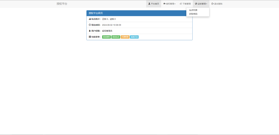Click the user icon beside 平台首页
Viewport: 279px width, 135px height.
pos(149,4)
